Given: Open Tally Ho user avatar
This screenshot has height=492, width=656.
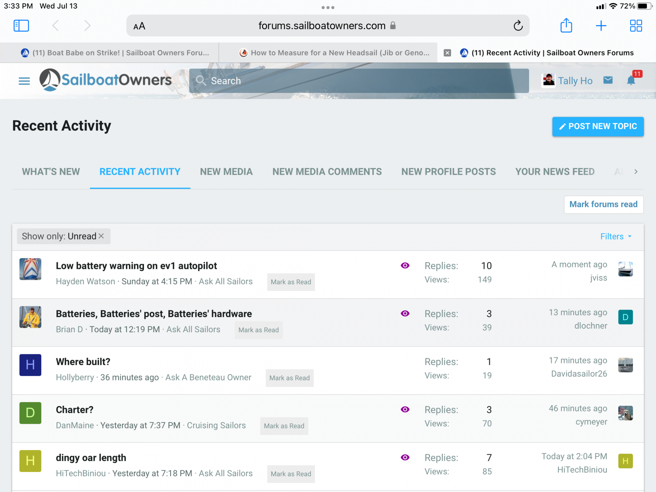Looking at the screenshot, I should coord(548,80).
